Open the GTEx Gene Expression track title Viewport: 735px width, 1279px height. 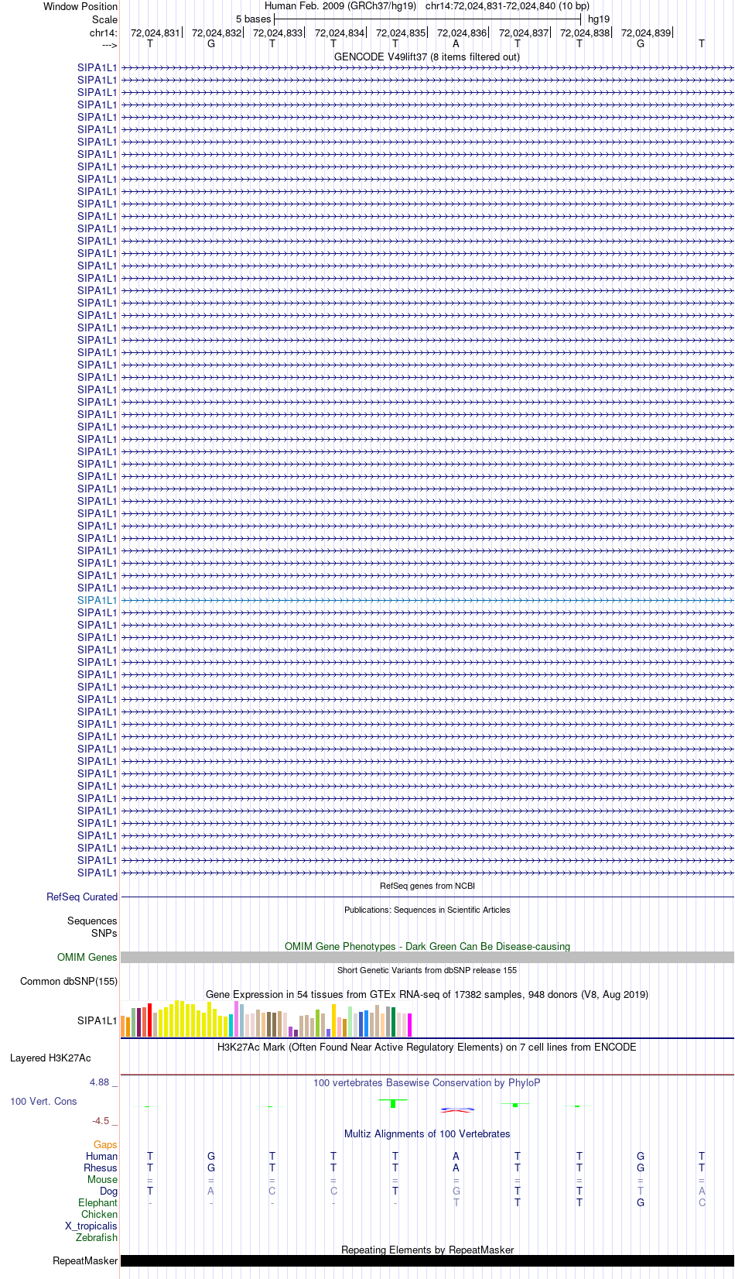pyautogui.click(x=427, y=994)
